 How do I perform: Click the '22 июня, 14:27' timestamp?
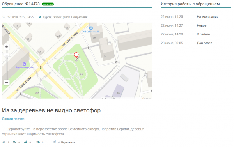[172, 25]
